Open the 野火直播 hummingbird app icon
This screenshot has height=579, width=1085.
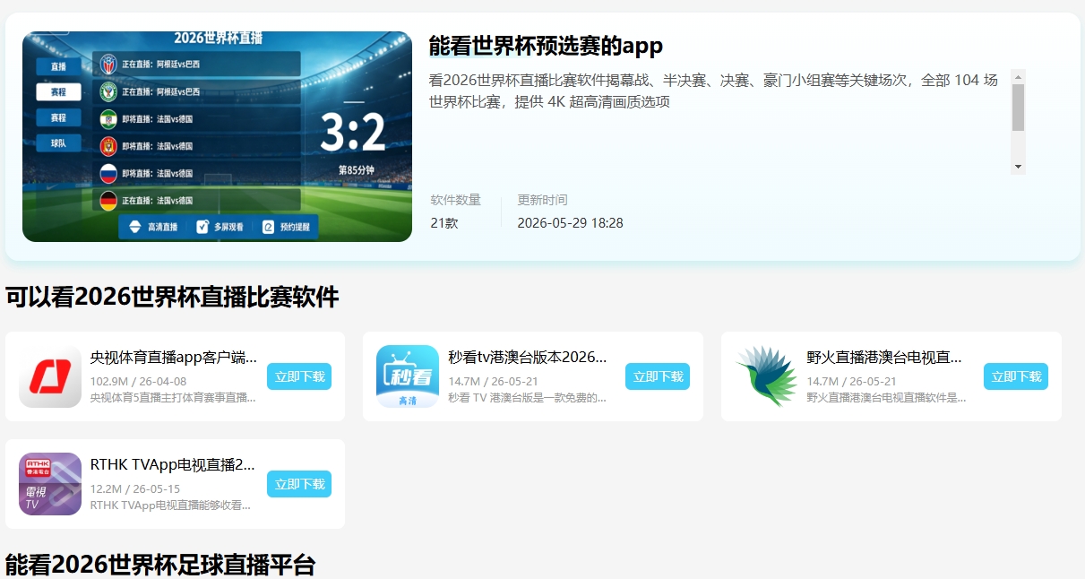(766, 376)
